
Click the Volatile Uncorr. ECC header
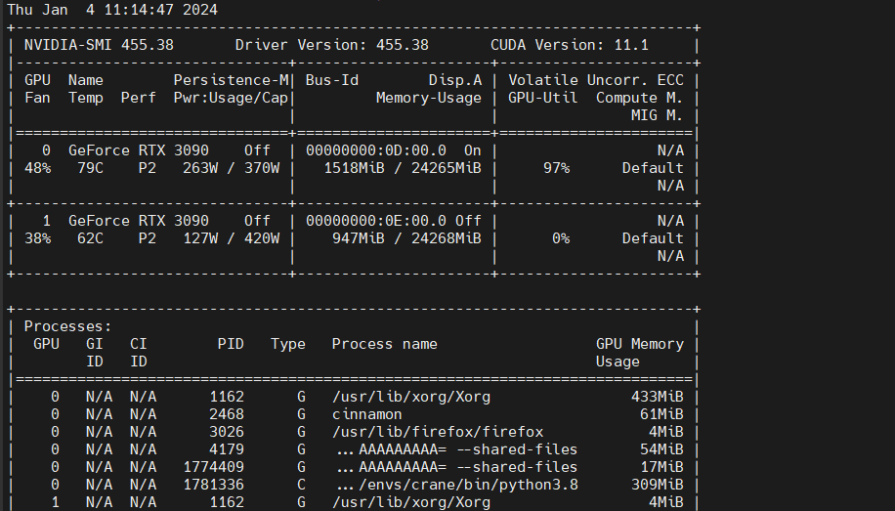(596, 80)
